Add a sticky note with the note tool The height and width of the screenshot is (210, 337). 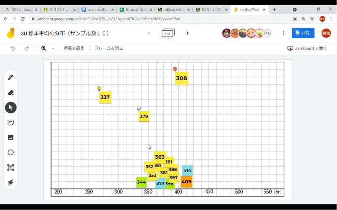(x=11, y=123)
